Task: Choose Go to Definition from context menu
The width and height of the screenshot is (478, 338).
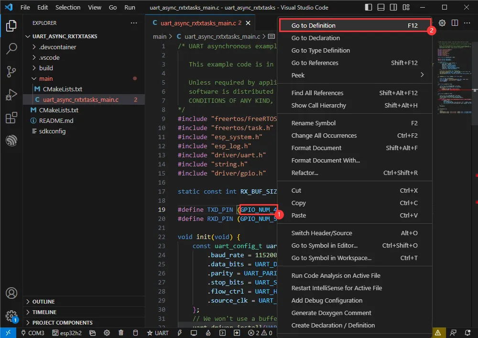Action: (314, 26)
